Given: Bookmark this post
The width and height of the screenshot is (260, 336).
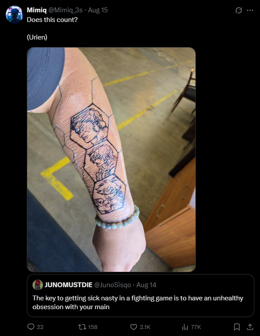Looking at the screenshot, I should coord(237,327).
